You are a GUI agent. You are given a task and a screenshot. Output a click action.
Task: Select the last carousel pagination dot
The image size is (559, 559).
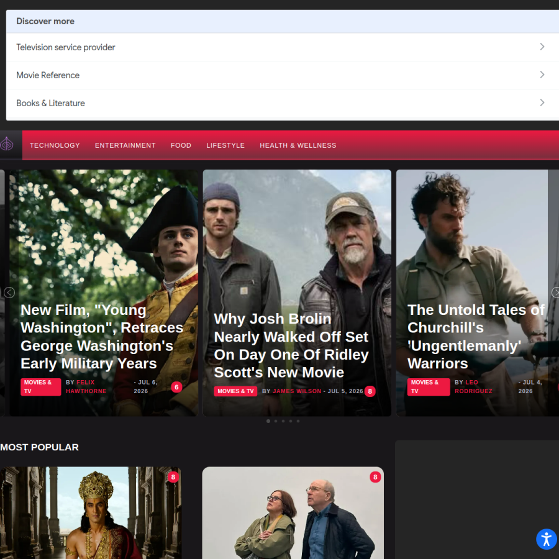coord(298,421)
